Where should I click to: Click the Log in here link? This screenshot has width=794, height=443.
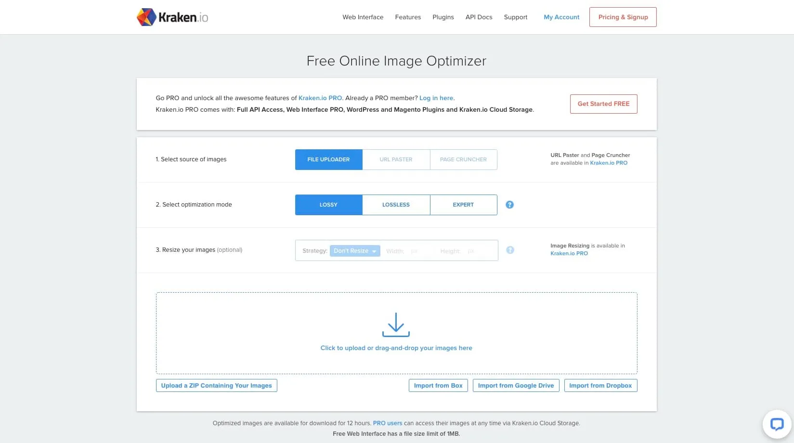pos(436,98)
